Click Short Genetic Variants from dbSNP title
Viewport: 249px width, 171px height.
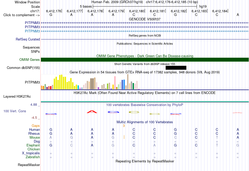pyautogui.click(x=145, y=64)
